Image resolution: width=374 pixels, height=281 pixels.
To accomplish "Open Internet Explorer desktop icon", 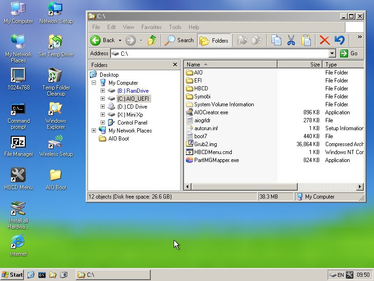I will pos(18,245).
